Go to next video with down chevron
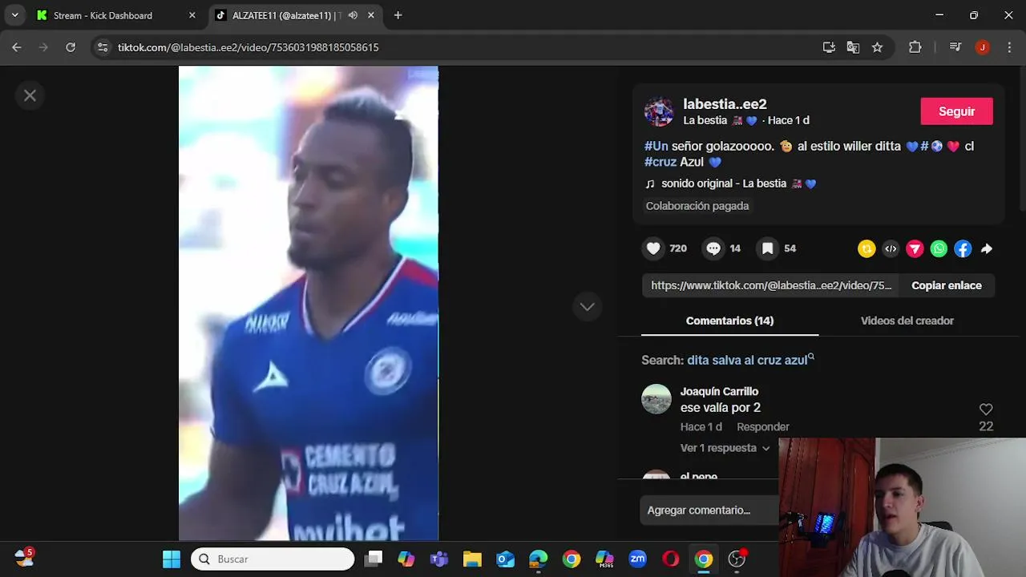This screenshot has width=1026, height=577. [x=588, y=306]
